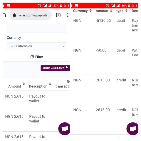Image resolution: width=141 pixels, height=141 pixels.
Task: Tap the selar.co/me/payouts address bar
Action: tap(31, 15)
